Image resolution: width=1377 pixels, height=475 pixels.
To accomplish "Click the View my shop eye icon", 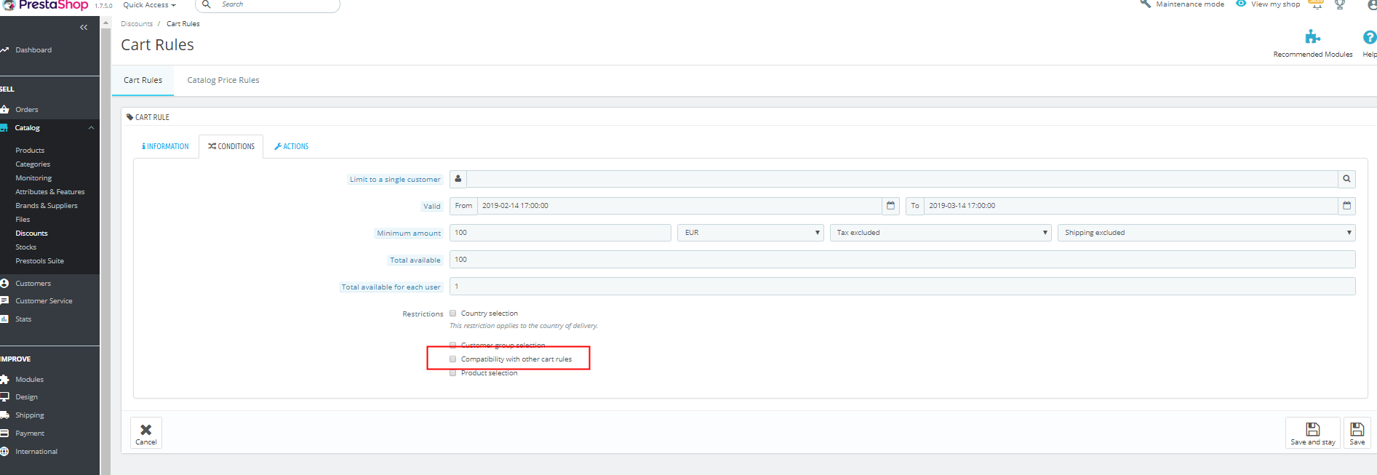I will pos(1241,4).
